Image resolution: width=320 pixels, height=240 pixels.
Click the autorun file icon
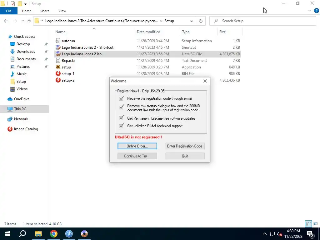58,41
